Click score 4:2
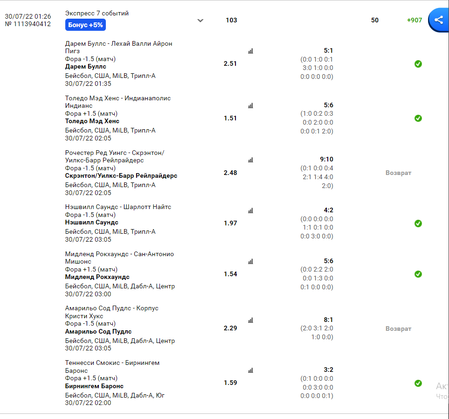 click(x=328, y=210)
